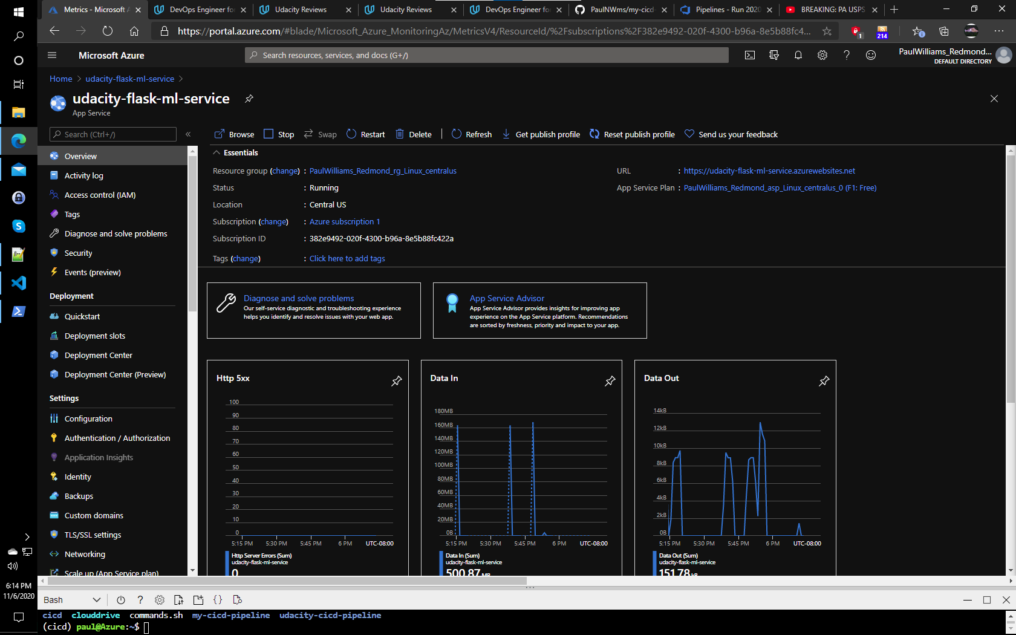The height and width of the screenshot is (635, 1016).
Task: Click the taskbar volume icon
Action: (x=13, y=566)
